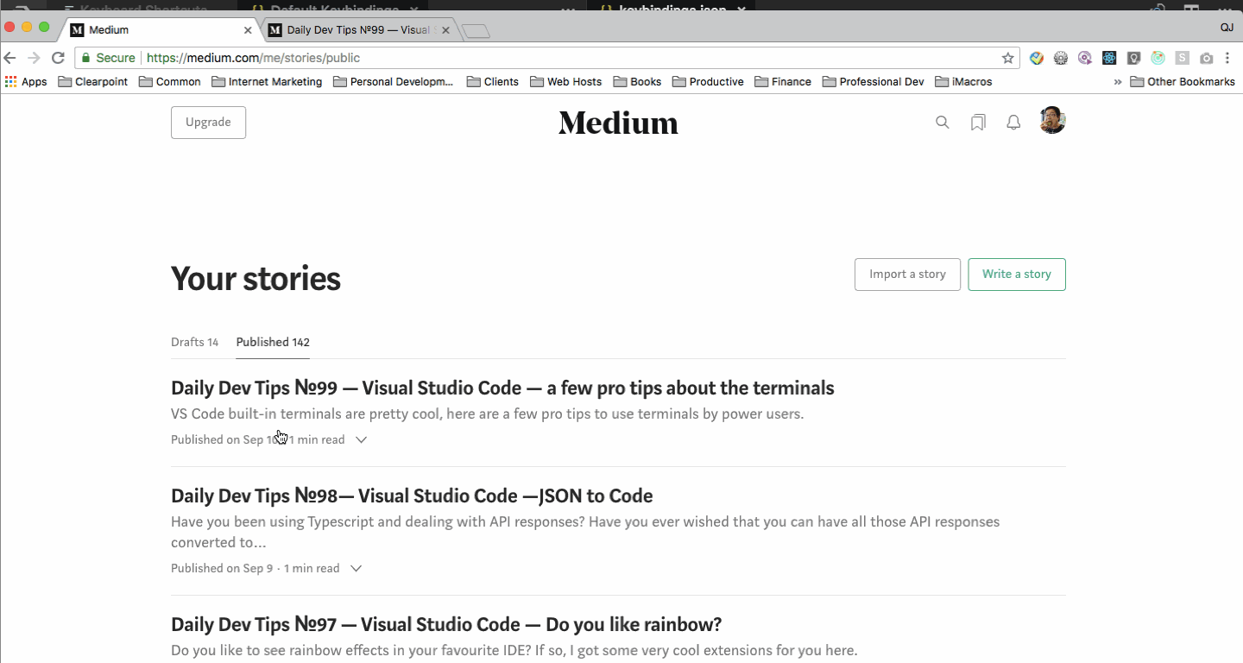1243x663 pixels.
Task: Open the Apps bookmarks shortcut
Action: (26, 82)
